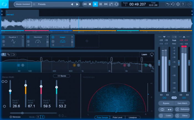The image size is (194, 120).
Task: Click the Learn crossover button
Action: point(144,54)
